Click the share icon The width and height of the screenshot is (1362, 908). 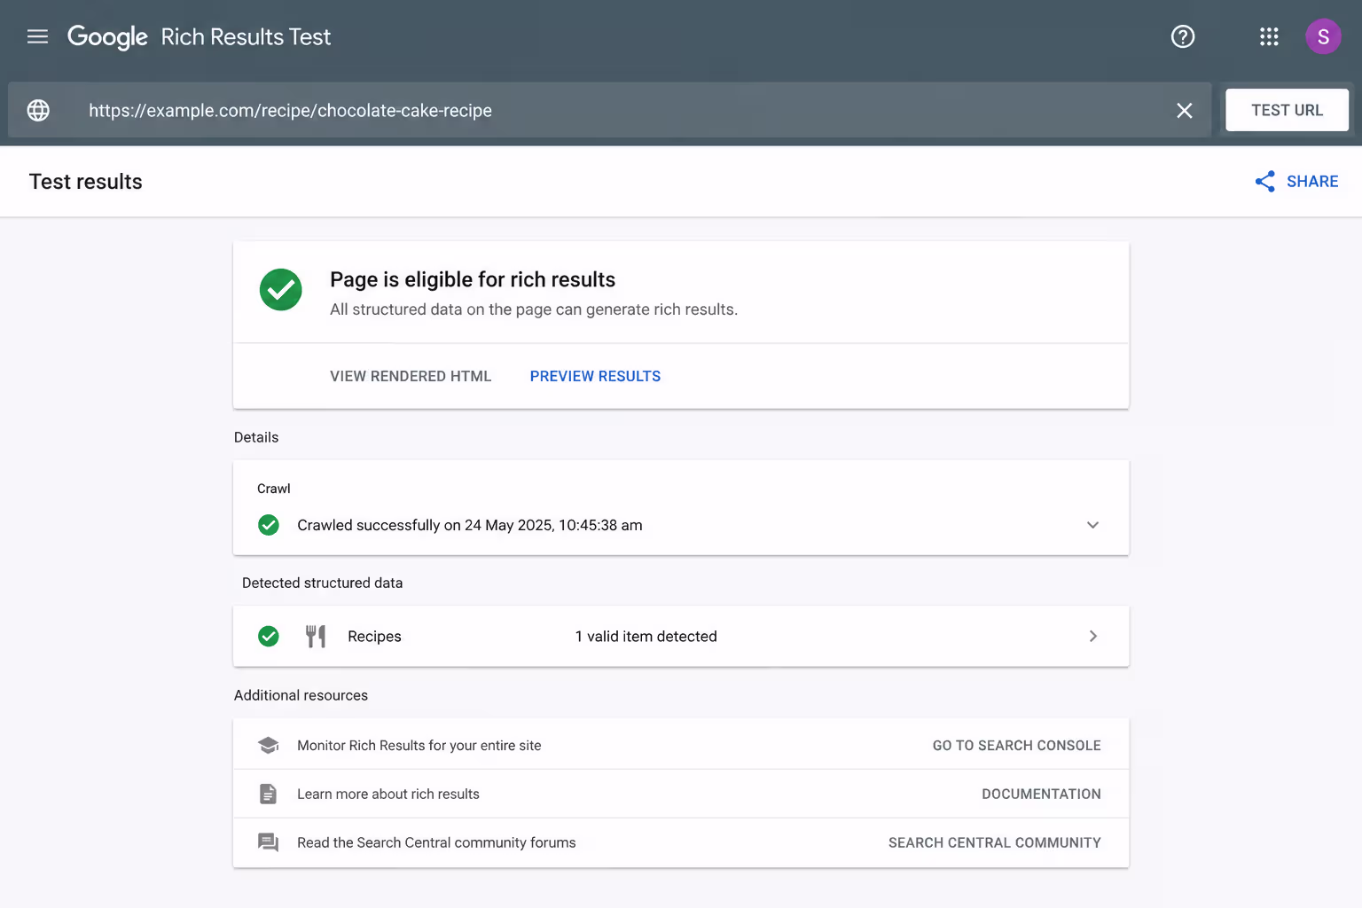click(1265, 182)
